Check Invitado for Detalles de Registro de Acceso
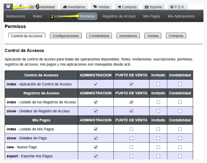 [158, 111]
